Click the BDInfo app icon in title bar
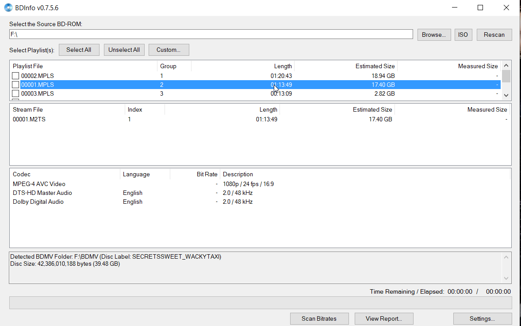 (x=8, y=8)
